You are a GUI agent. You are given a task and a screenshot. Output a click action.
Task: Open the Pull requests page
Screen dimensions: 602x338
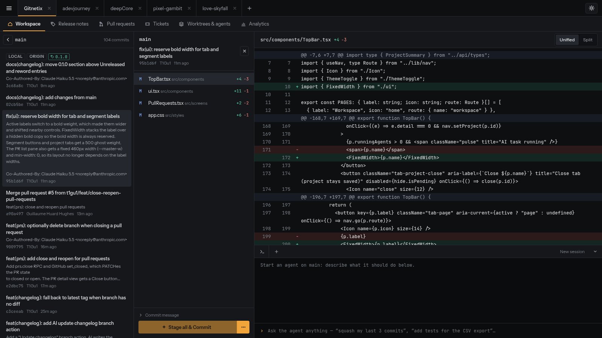(x=117, y=24)
